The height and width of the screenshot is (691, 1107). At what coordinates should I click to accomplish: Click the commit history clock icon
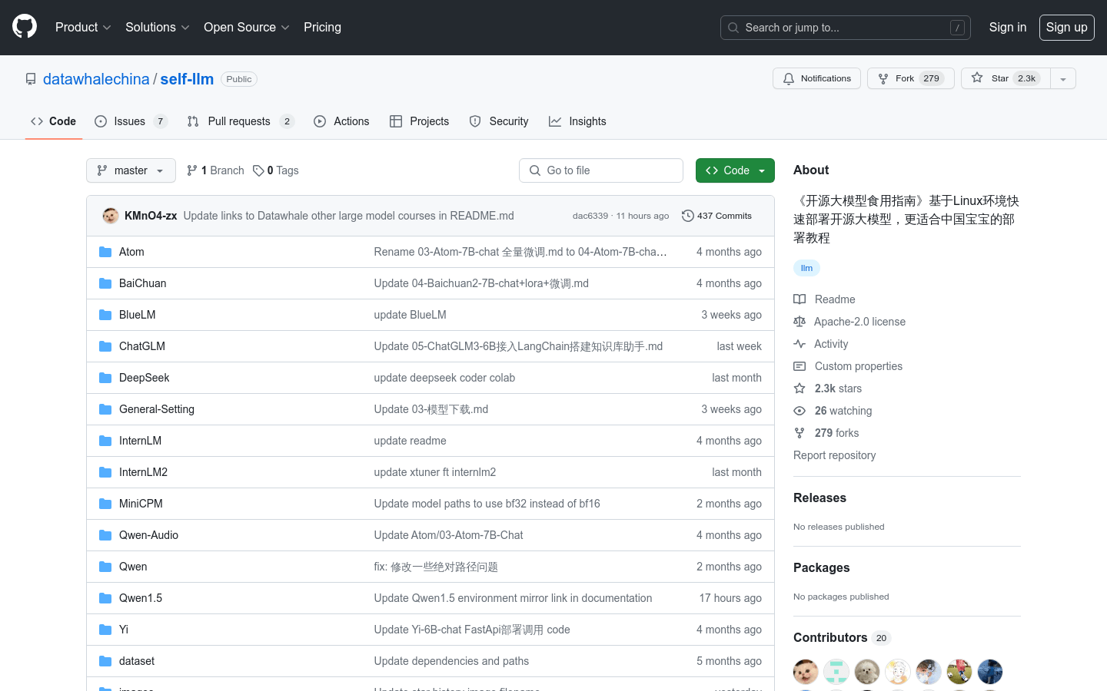pyautogui.click(x=688, y=216)
